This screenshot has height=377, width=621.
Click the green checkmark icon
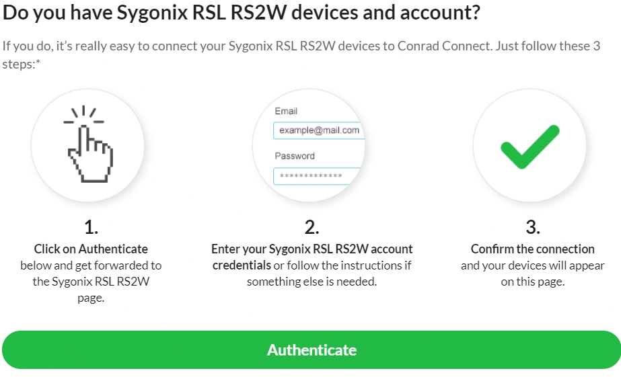click(x=530, y=146)
